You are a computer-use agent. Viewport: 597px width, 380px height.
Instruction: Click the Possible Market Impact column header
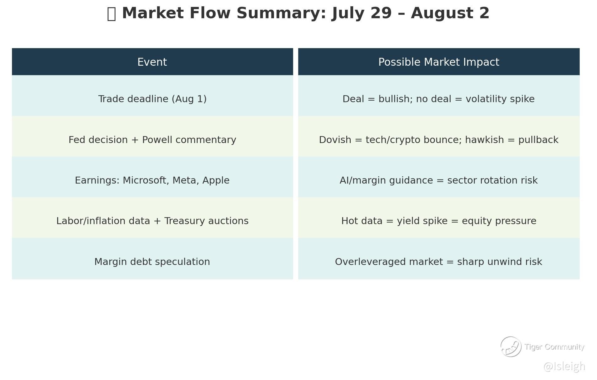439,62
